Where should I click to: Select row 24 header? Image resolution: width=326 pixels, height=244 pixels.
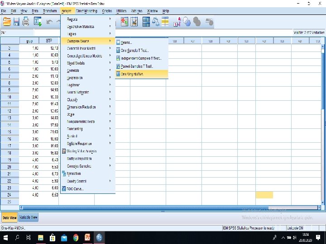pos(10,195)
